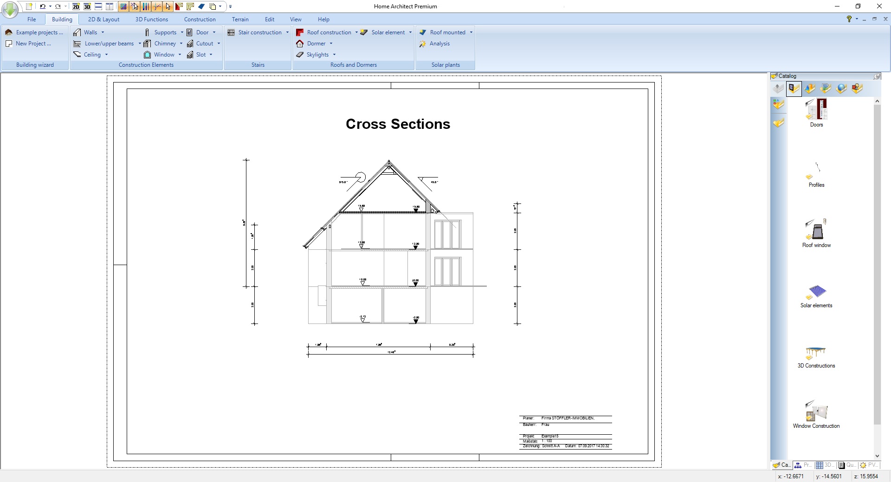Open the Construction menu
891x482 pixels.
click(x=200, y=19)
